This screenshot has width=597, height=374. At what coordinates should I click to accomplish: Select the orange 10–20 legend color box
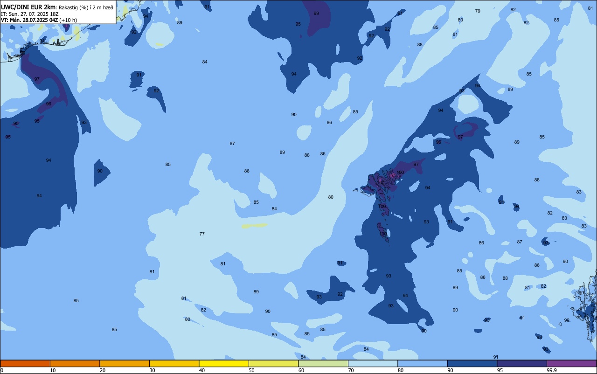[x=75, y=363]
